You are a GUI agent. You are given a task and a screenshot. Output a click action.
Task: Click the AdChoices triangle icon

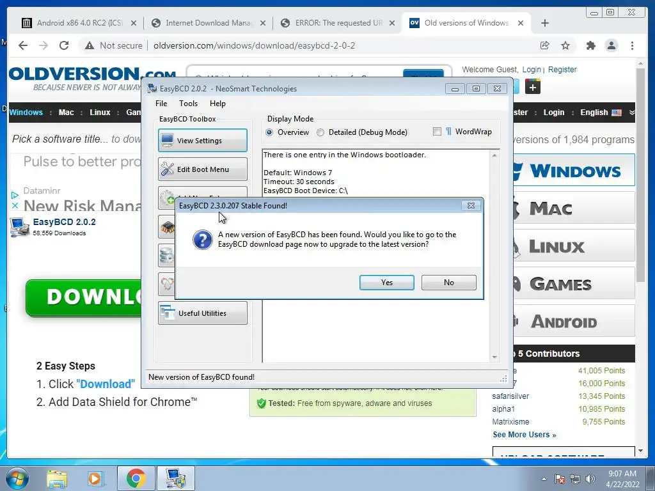(x=15, y=195)
